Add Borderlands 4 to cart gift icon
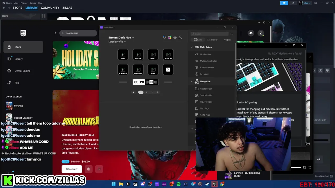Screen dimensions: 335x188 (88, 169)
